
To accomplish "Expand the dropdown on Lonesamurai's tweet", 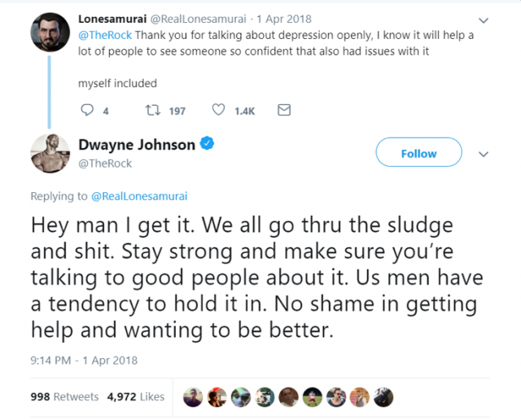I will tap(484, 20).
